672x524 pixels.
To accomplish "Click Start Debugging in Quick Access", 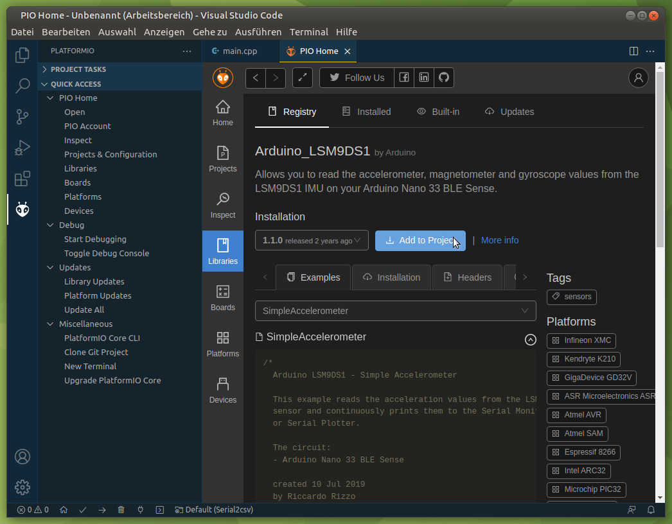I will (95, 240).
